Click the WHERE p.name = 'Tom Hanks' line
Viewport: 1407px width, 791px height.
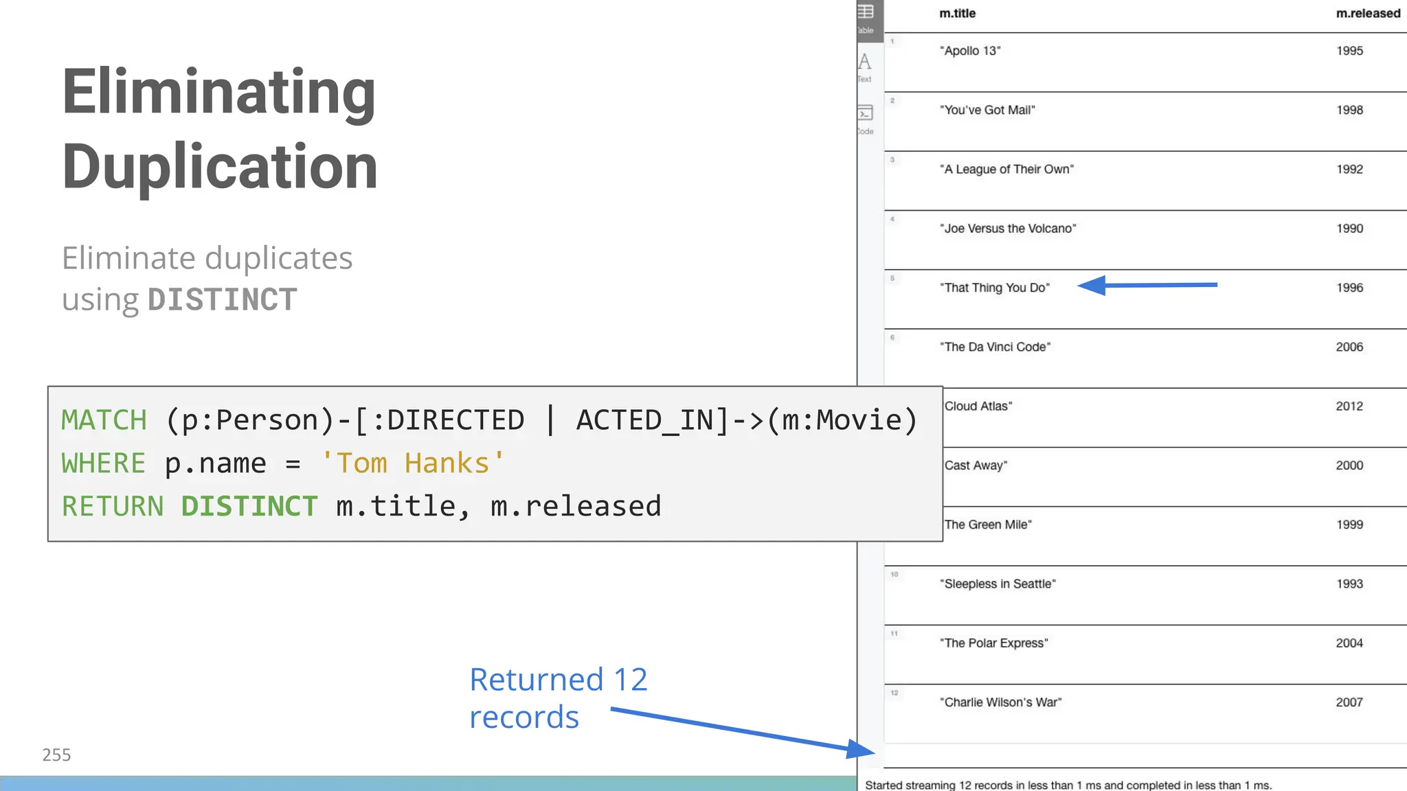[282, 463]
